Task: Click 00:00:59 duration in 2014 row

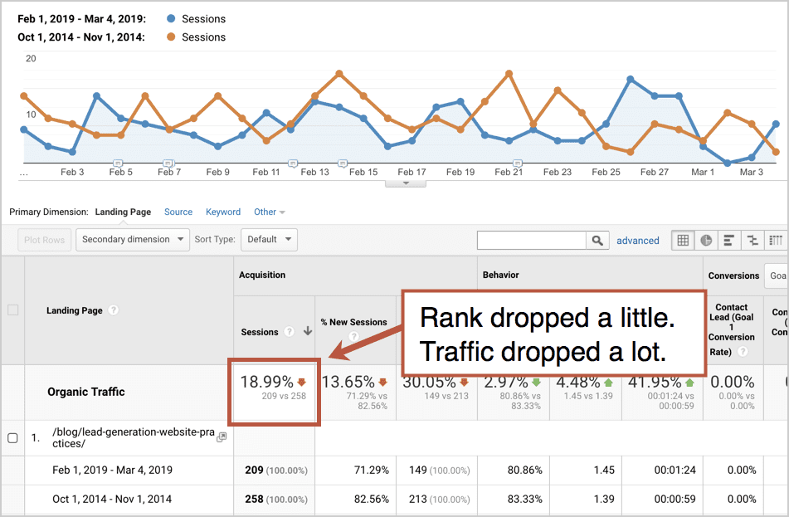Action: [675, 499]
